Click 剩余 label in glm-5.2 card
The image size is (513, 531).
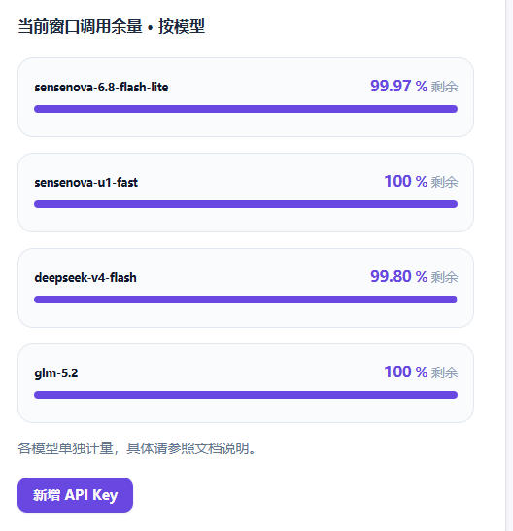pyautogui.click(x=444, y=372)
